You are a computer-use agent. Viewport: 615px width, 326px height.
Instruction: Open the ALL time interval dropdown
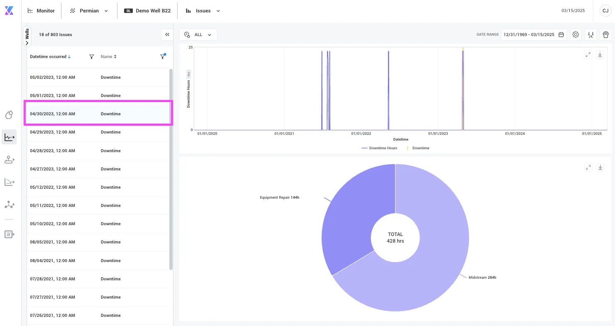198,35
